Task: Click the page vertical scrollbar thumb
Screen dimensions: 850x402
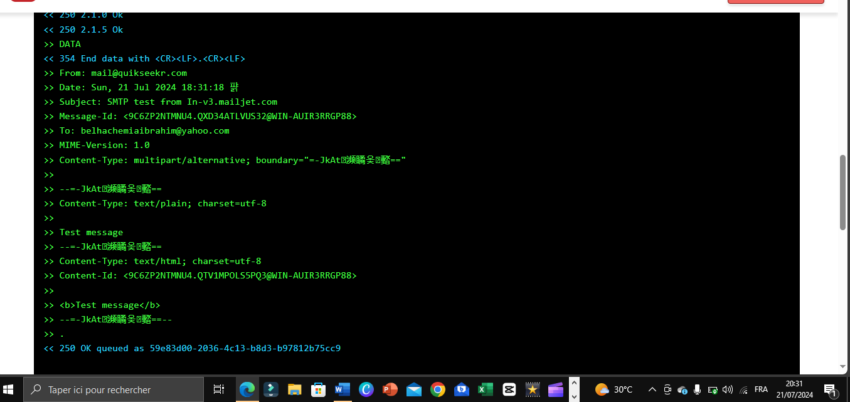Action: coord(844,192)
